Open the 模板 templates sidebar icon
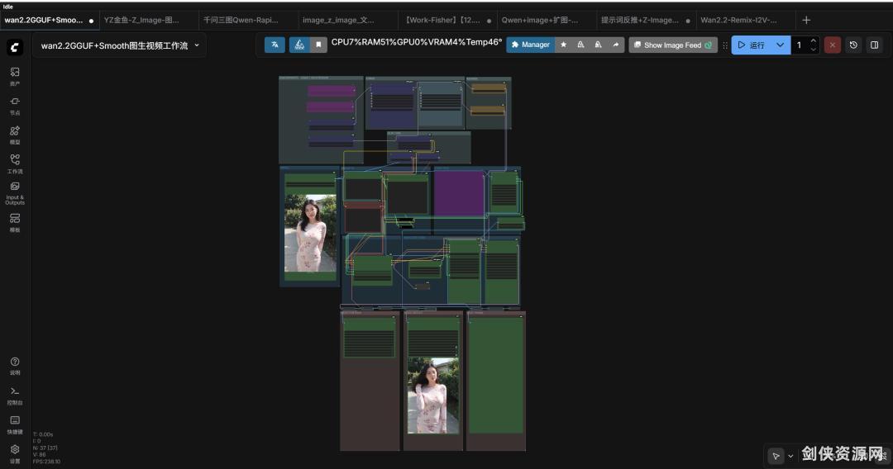The image size is (893, 469). (15, 222)
